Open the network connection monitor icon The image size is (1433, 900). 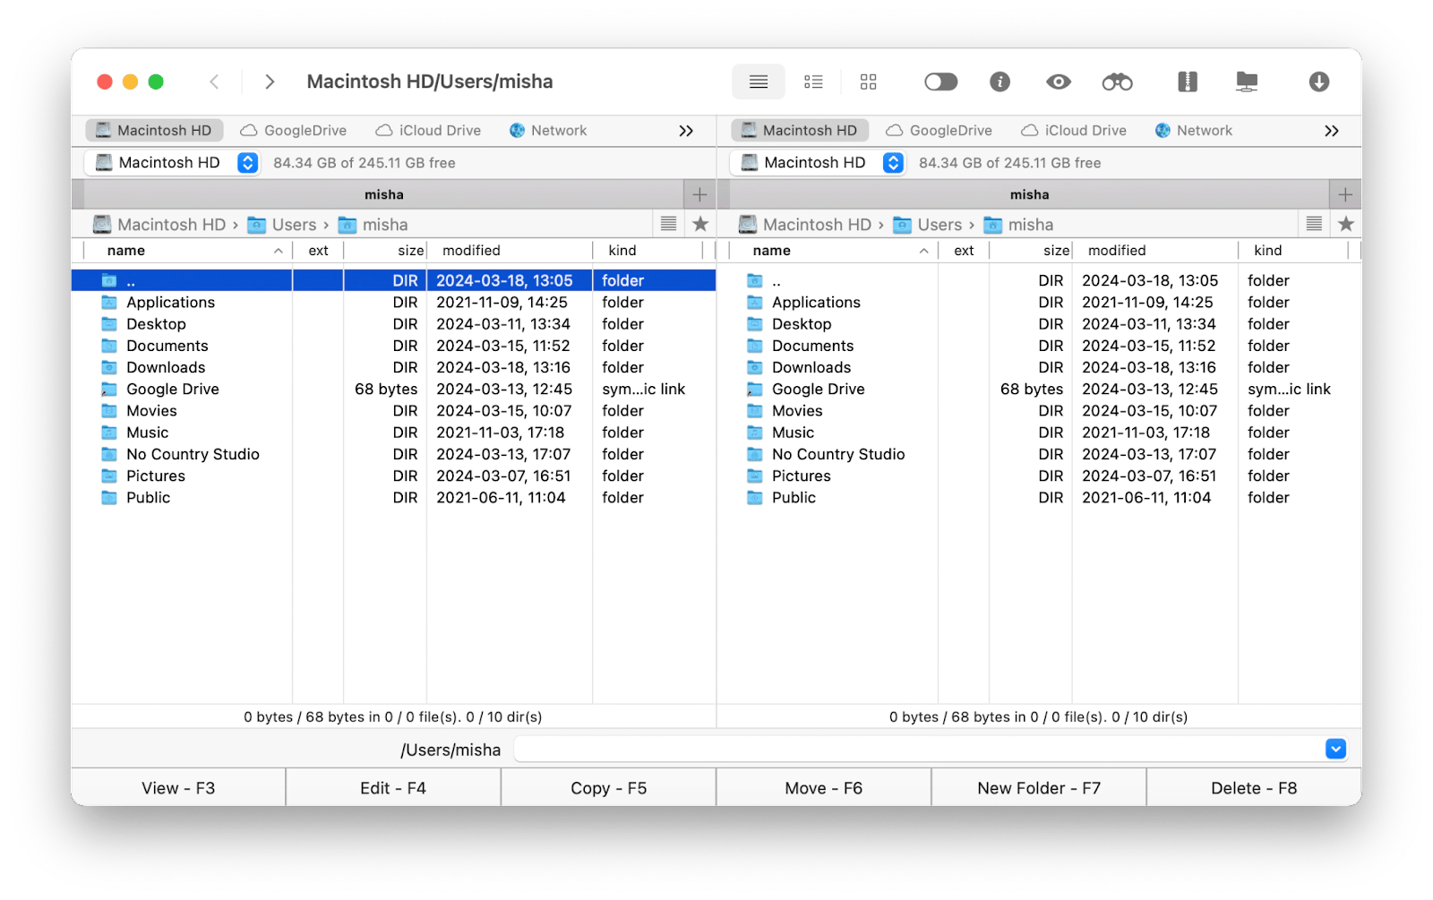1246,82
